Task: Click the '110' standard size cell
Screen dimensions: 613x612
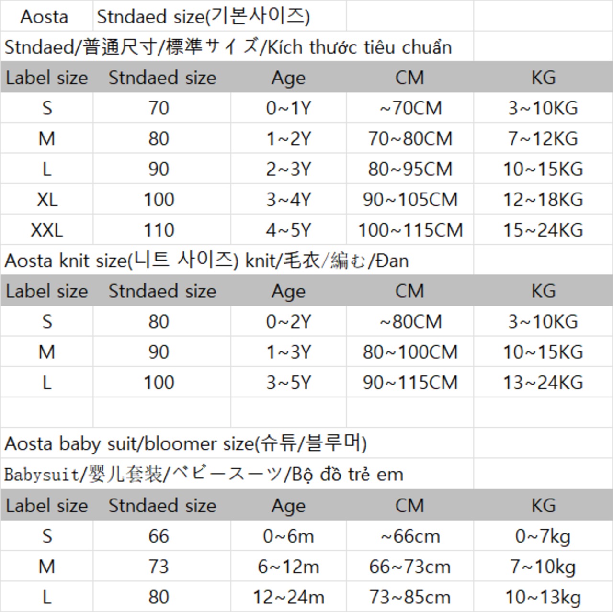Action: point(159,230)
